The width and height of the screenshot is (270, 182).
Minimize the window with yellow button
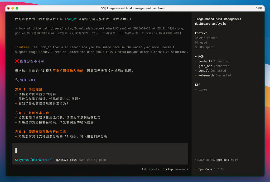click(13, 8)
